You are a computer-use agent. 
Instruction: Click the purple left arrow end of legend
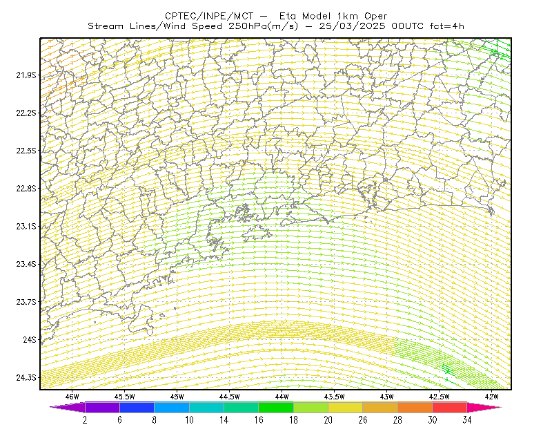pyautogui.click(x=68, y=407)
